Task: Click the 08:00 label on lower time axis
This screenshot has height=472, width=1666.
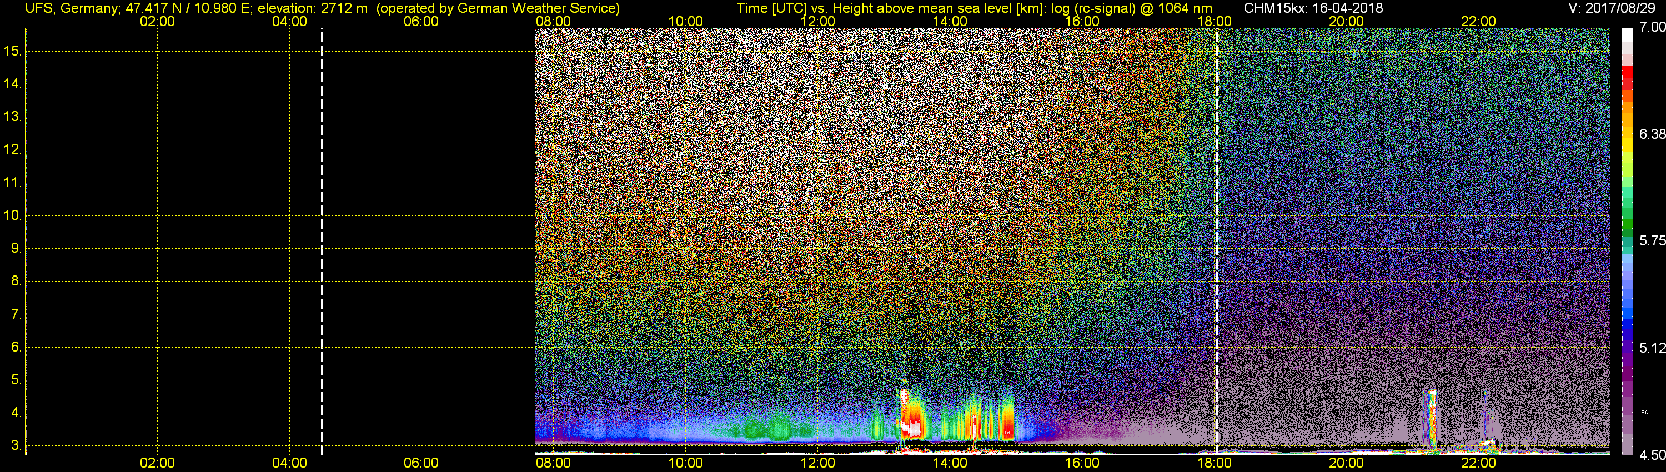Action: pos(554,463)
